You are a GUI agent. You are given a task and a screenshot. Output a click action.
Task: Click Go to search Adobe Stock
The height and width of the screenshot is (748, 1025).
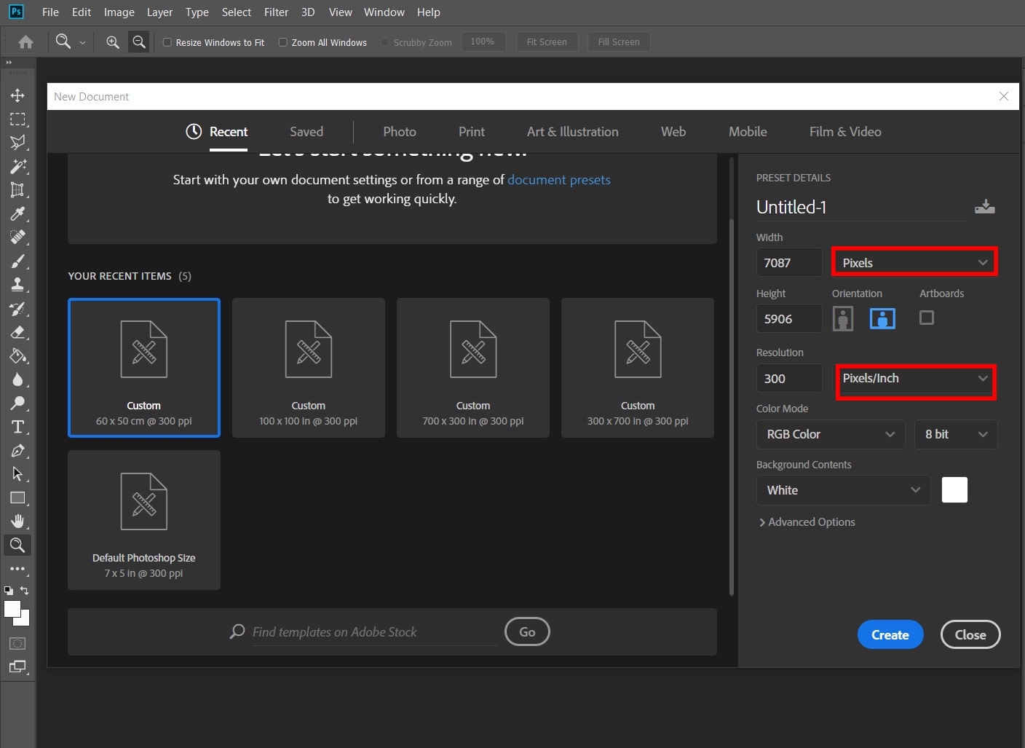pyautogui.click(x=527, y=632)
